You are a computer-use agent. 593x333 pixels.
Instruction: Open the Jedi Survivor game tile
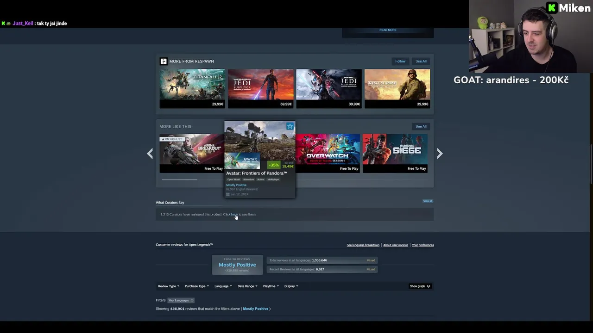pyautogui.click(x=261, y=88)
